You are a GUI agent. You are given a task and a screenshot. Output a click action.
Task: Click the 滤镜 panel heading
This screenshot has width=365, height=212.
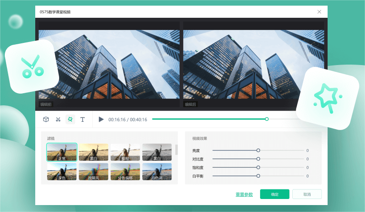[x=51, y=138]
